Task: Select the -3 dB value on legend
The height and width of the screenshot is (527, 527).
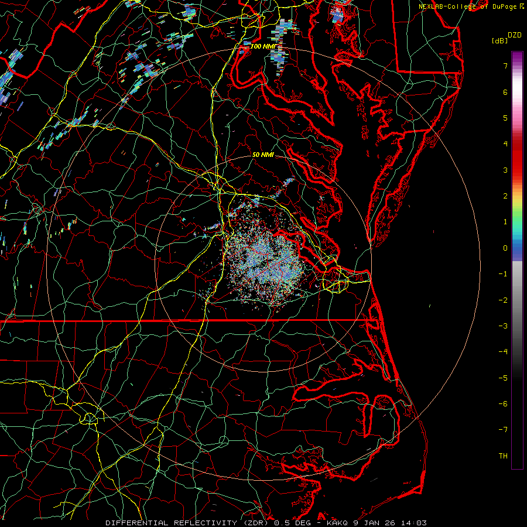Action: [503, 326]
